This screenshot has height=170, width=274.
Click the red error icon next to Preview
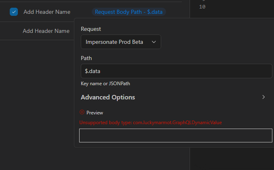[82, 112]
